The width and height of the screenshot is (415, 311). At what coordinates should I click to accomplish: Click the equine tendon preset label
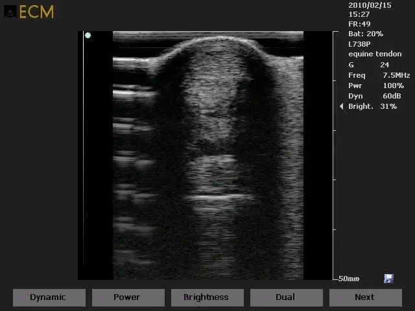[x=375, y=54]
